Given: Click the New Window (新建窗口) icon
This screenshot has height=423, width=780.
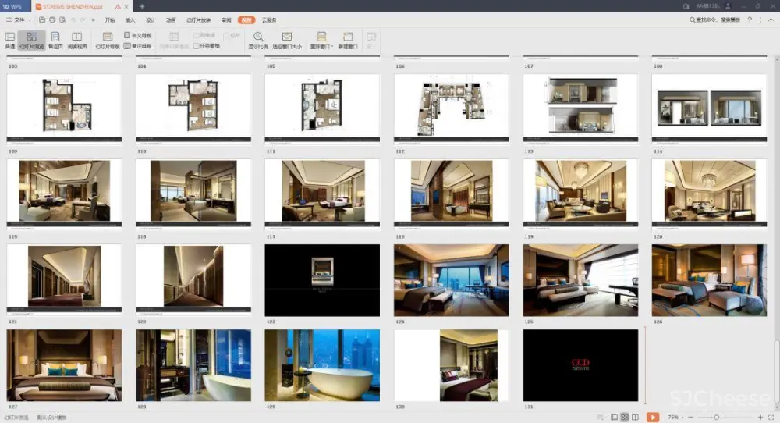Looking at the screenshot, I should (x=348, y=40).
